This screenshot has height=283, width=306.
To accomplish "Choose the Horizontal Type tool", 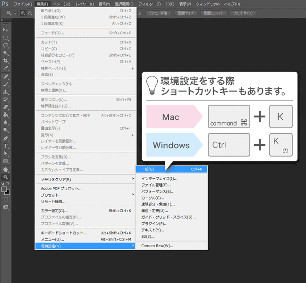I will (x=6, y=146).
